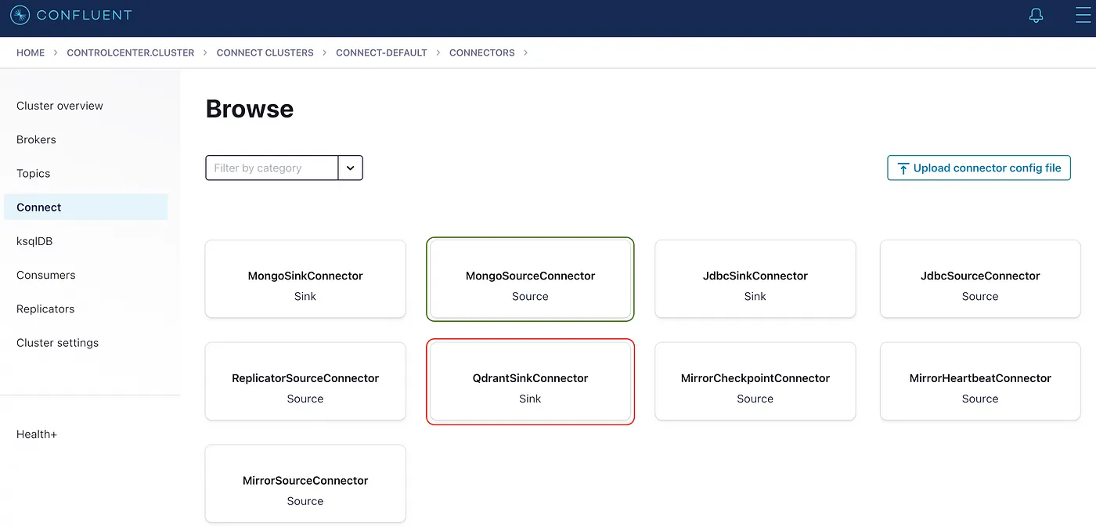Go to Brokers in sidebar
This screenshot has height=527, width=1096.
[36, 139]
